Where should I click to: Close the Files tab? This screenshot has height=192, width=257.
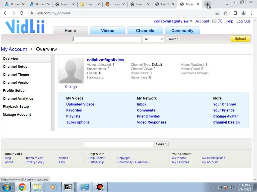coord(98,4)
